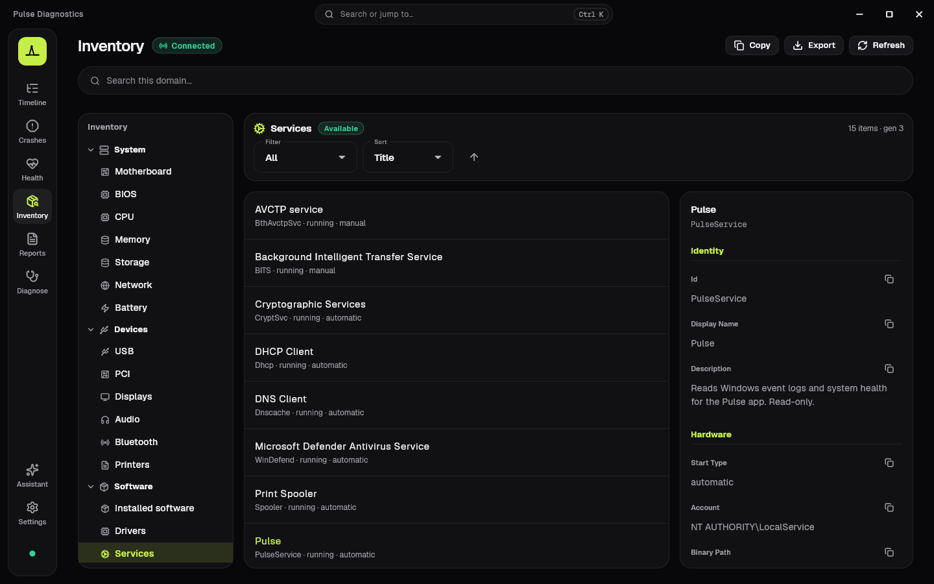Click the Connected status badge
The width and height of the screenshot is (934, 584).
click(187, 46)
